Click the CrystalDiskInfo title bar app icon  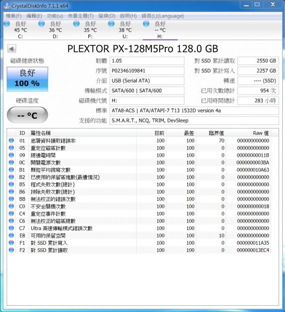(x=7, y=6)
